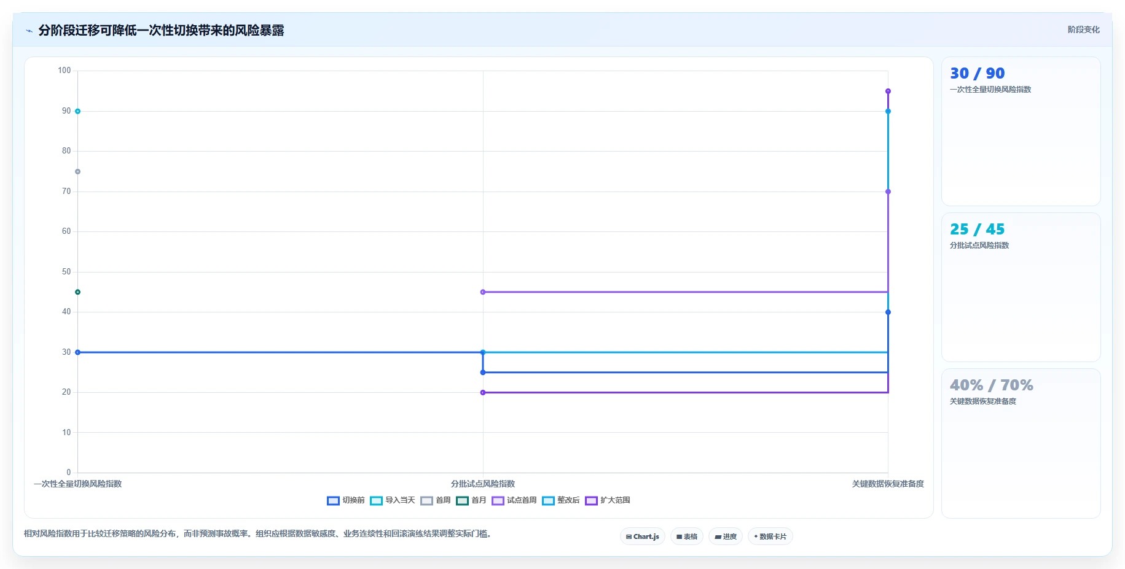Click the purple 试点首周 legend swatch
The height and width of the screenshot is (569, 1125).
pos(498,501)
